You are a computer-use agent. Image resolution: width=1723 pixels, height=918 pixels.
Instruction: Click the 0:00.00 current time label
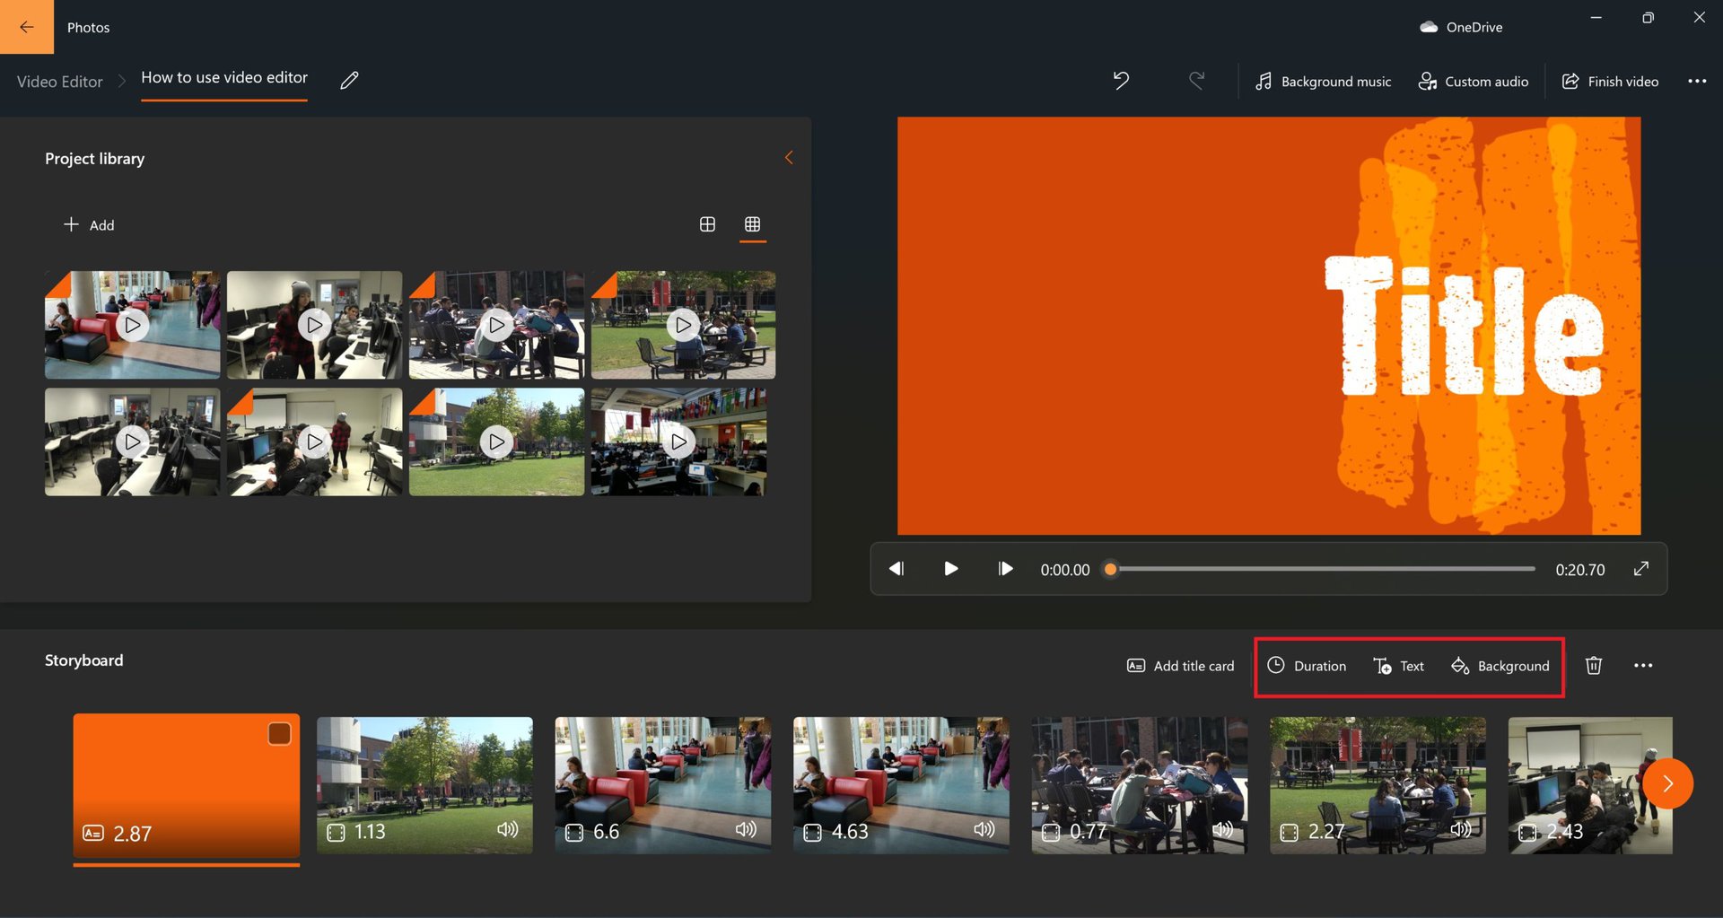(x=1065, y=570)
